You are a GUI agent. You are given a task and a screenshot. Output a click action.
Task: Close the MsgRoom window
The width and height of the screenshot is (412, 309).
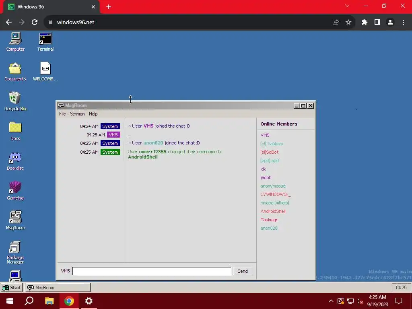[x=310, y=106]
